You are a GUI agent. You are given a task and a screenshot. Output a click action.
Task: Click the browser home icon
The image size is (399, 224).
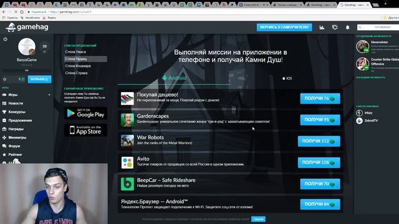pos(22,12)
